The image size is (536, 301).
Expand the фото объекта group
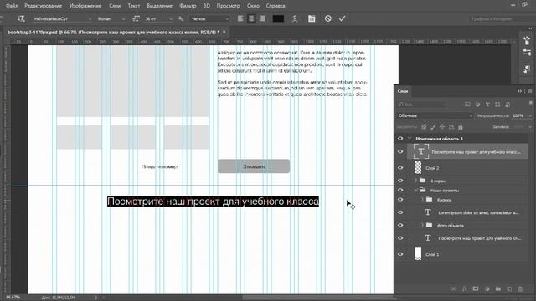click(x=422, y=225)
